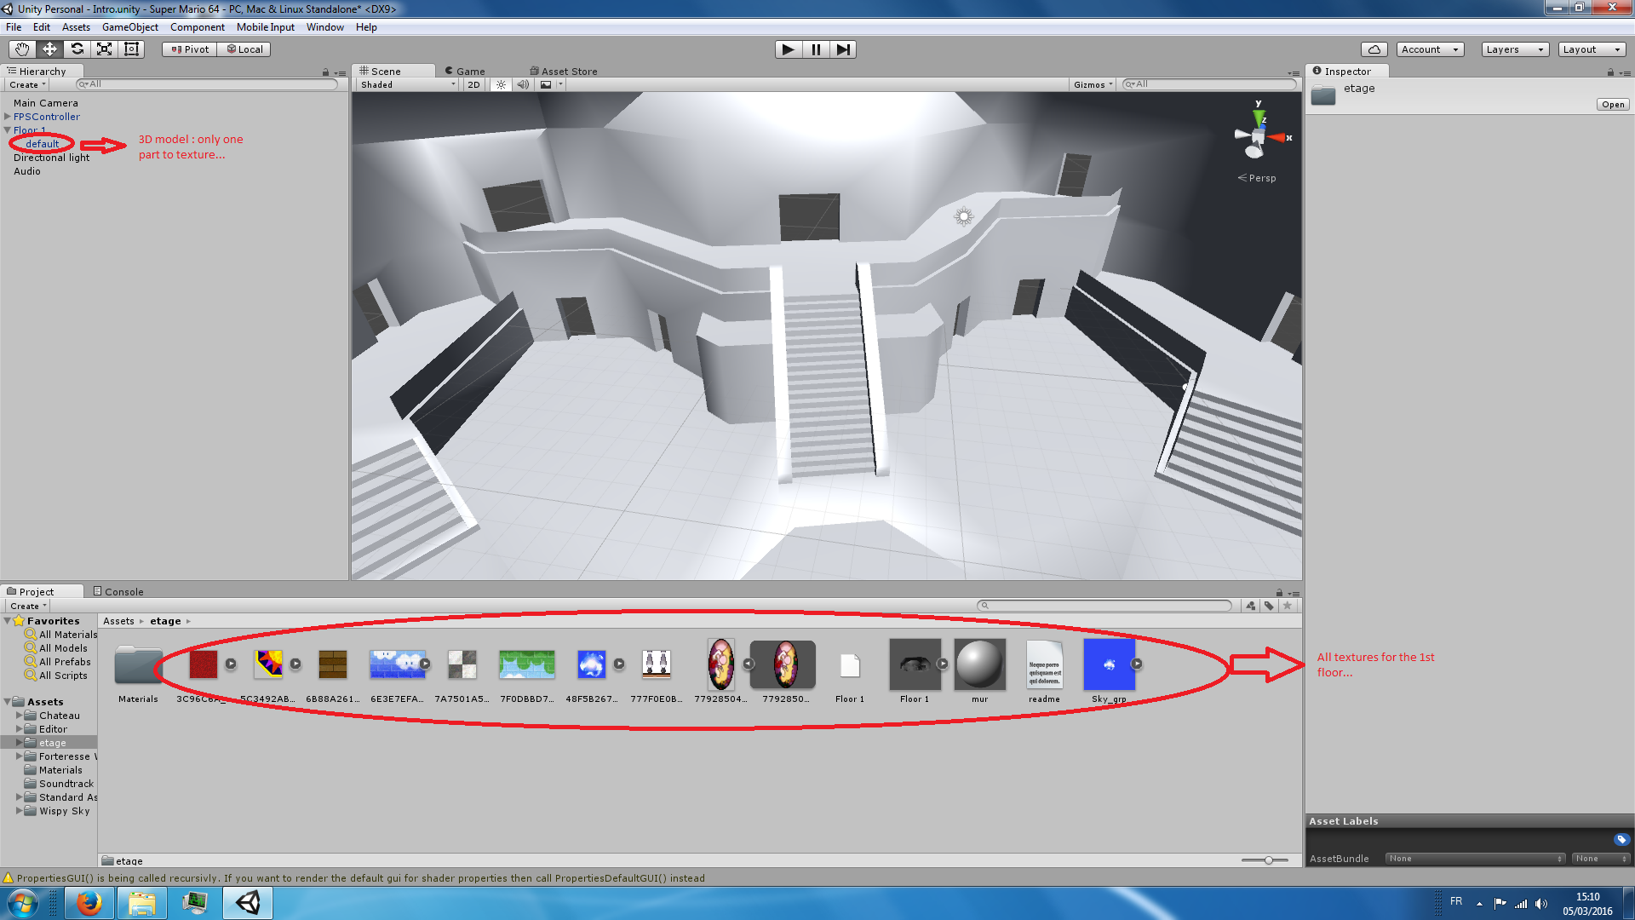Step one frame forward
1635x920 pixels.
tap(843, 49)
